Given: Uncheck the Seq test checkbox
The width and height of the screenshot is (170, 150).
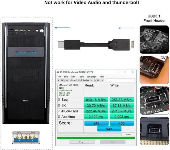Looking at the screenshot, I should point(59,100).
